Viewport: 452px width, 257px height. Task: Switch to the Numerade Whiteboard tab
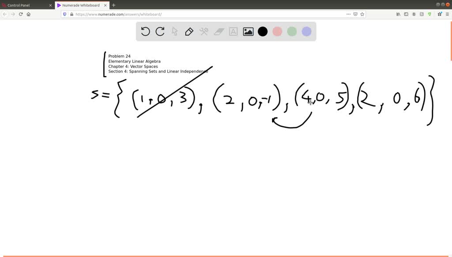coord(82,5)
